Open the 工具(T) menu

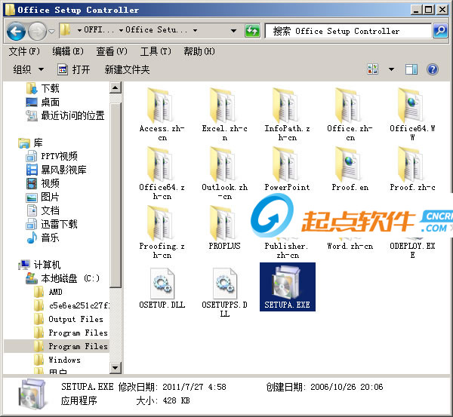point(156,51)
